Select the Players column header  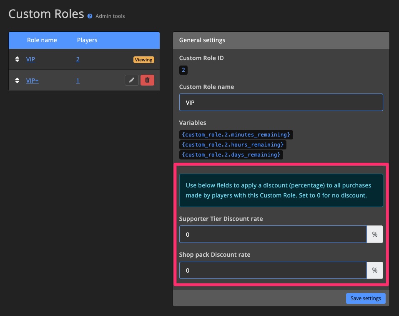(87, 40)
